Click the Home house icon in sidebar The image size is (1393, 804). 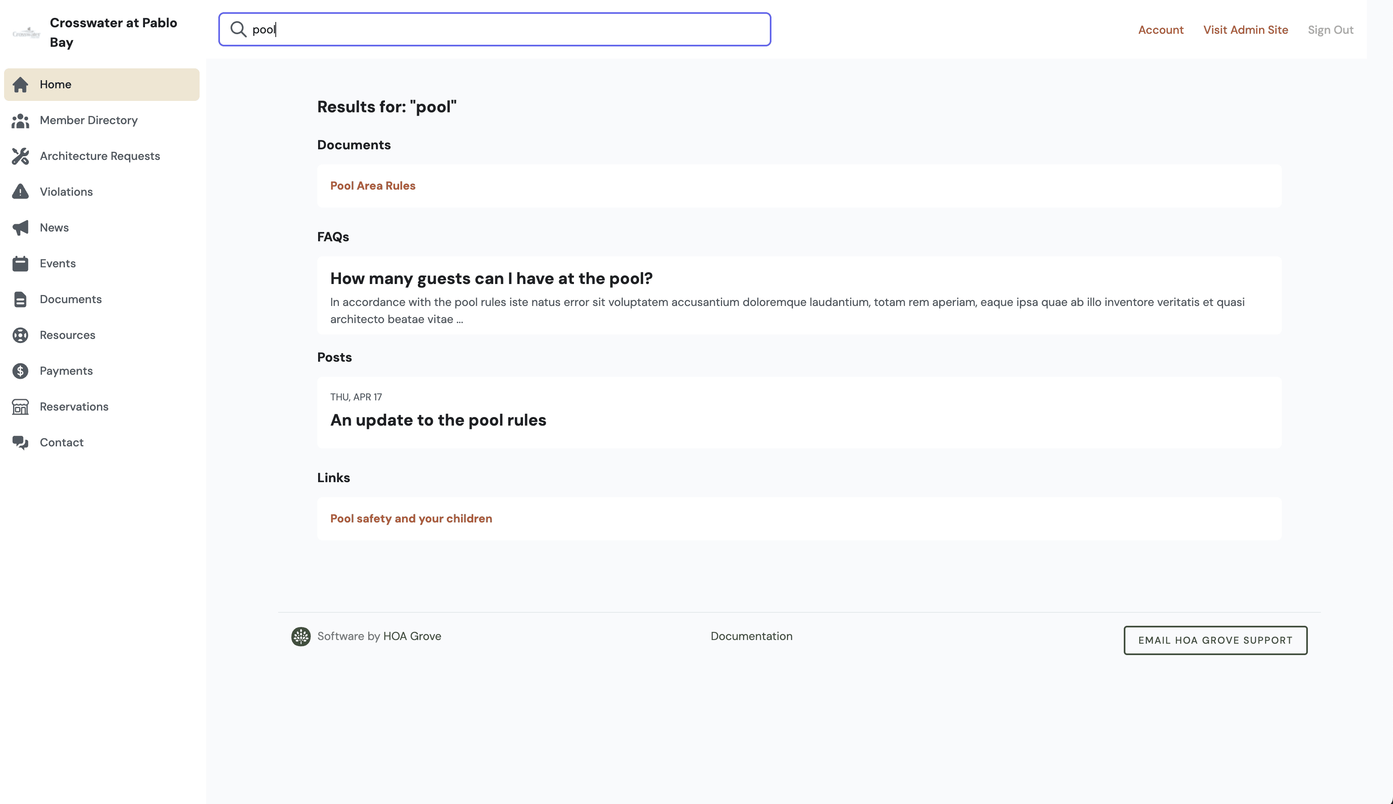coord(20,85)
